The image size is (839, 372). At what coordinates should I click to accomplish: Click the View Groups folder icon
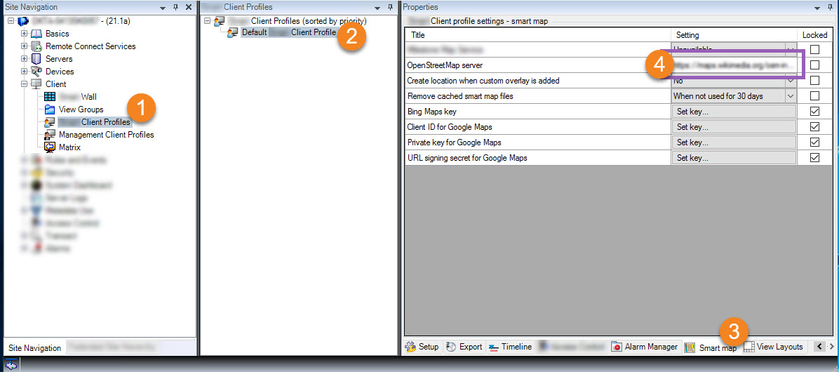(x=49, y=109)
